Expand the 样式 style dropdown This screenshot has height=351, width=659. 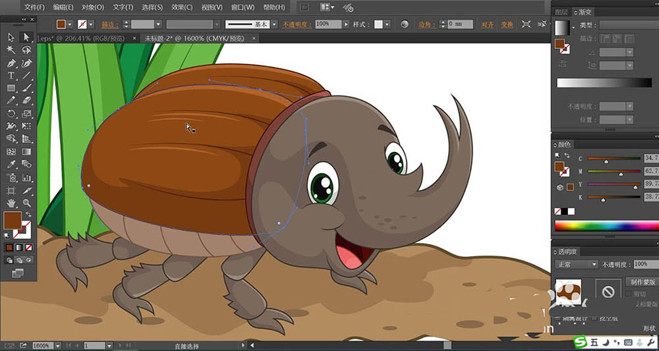click(386, 24)
